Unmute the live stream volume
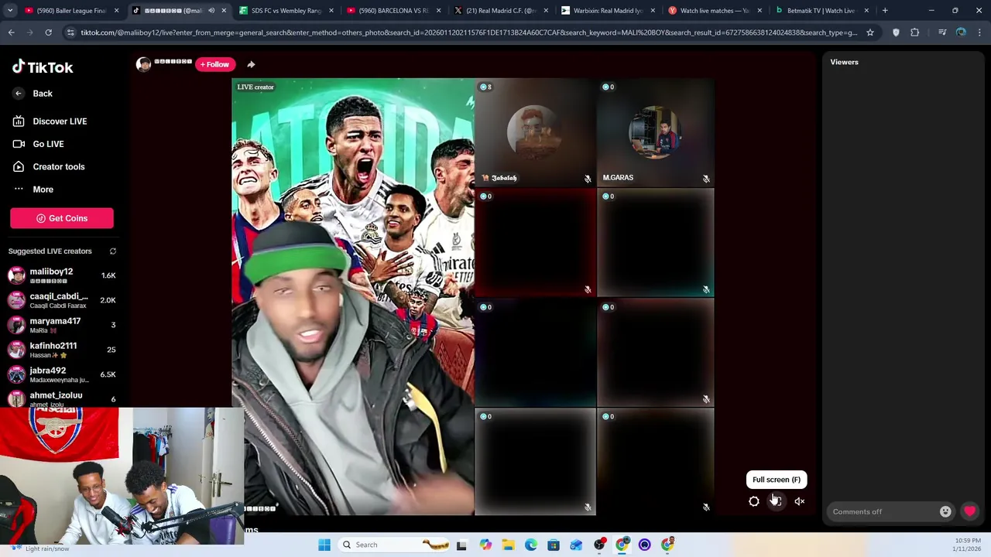 click(x=800, y=501)
